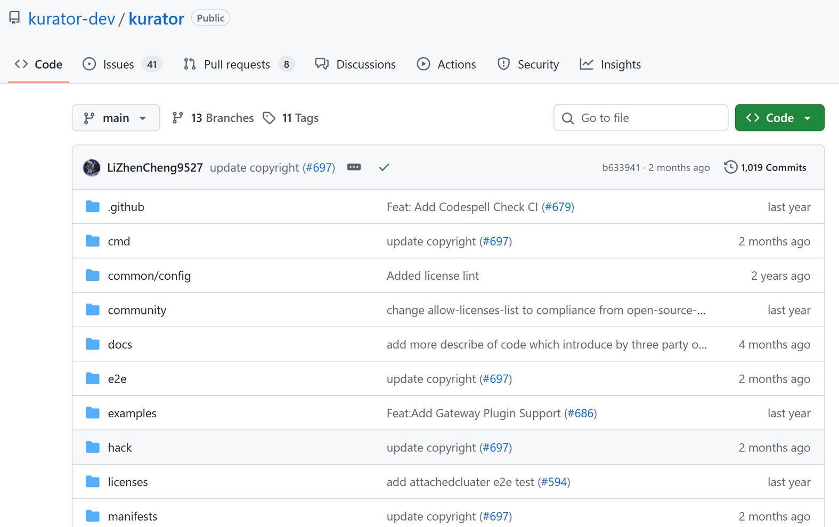The image size is (839, 527).
Task: Open the green Code dropdown button
Action: pos(779,118)
